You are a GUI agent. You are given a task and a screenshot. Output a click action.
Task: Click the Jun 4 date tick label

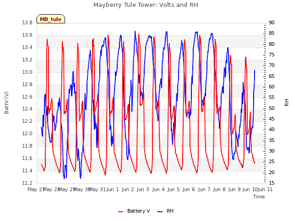click(x=158, y=189)
